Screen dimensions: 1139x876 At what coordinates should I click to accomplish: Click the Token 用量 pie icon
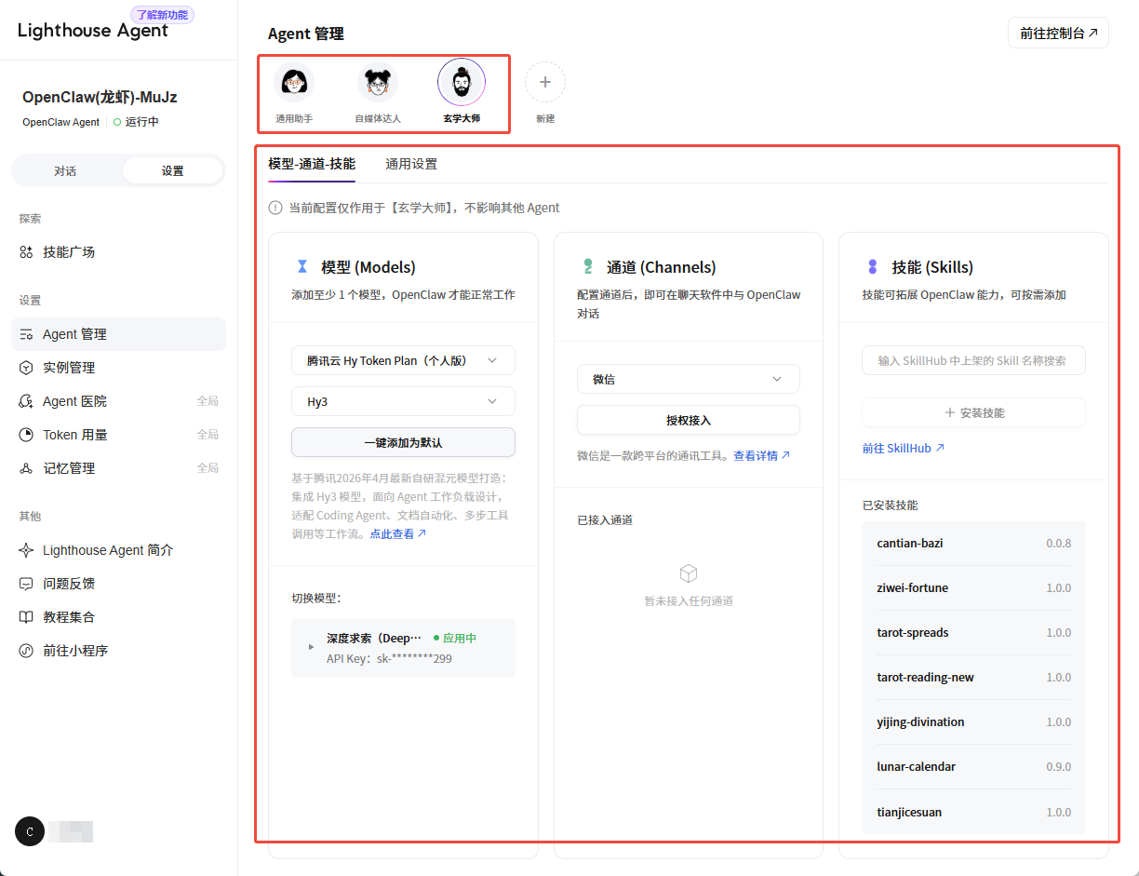click(26, 435)
